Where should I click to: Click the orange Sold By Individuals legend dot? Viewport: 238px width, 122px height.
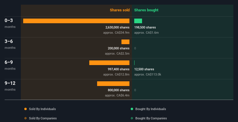point(26,109)
